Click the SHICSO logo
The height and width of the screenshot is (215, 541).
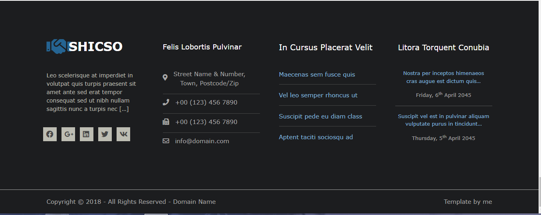(84, 47)
